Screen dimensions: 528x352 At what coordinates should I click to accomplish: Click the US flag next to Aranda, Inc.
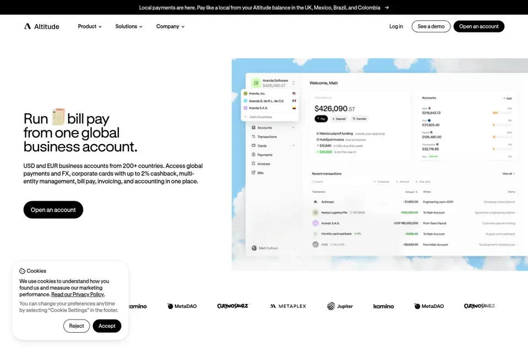click(294, 94)
